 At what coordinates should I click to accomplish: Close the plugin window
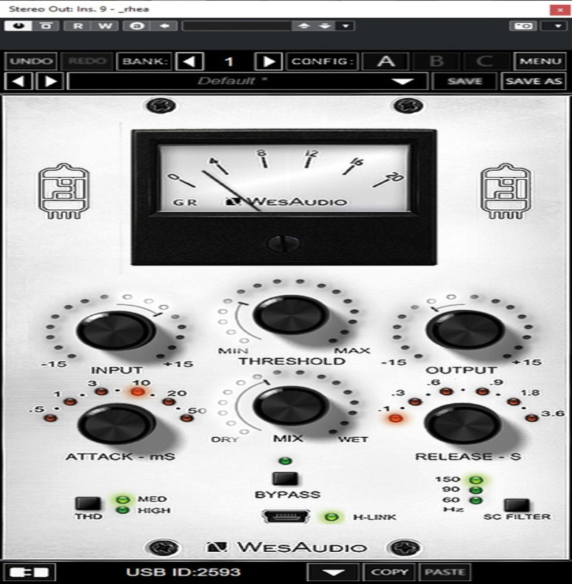coord(560,10)
